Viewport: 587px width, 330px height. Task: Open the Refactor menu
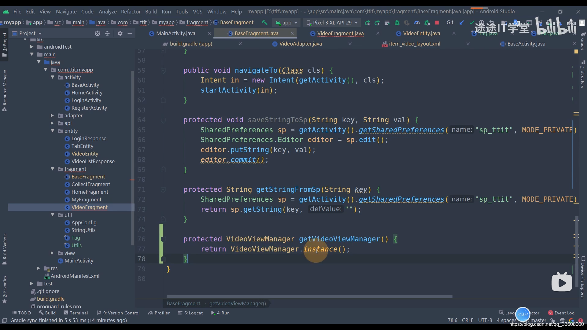(131, 12)
